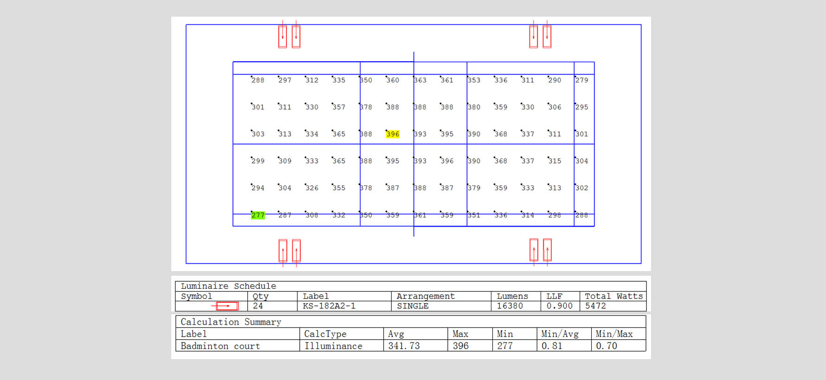Viewport: 826px width, 380px height.
Task: Click the leftmost luminaire symbol at bottom-left
Action: pyautogui.click(x=283, y=251)
